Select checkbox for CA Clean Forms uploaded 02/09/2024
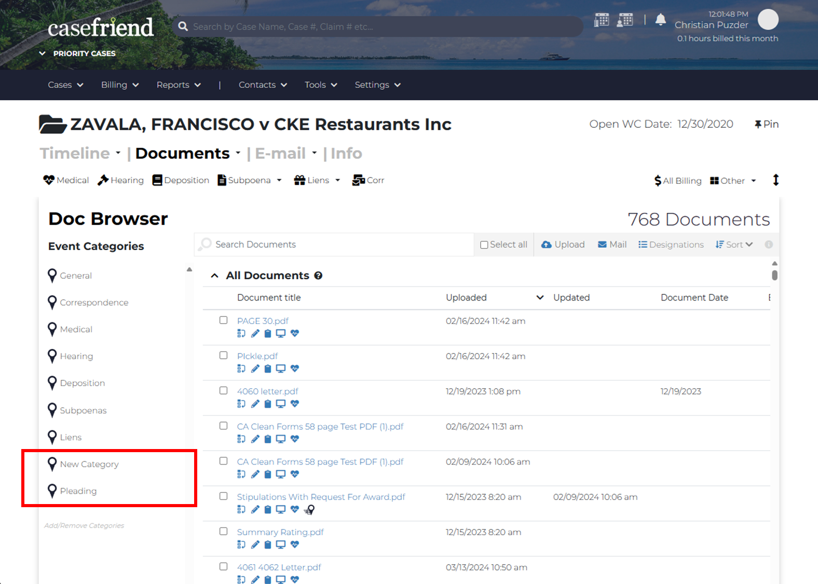This screenshot has height=584, width=818. (223, 461)
